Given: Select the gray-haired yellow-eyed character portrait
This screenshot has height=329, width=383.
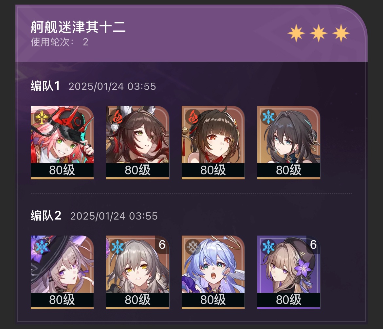Looking at the screenshot, I should coord(137,272).
